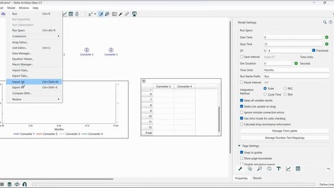
Task: Click the table corner icon above Converter 3
Action: click(144, 81)
